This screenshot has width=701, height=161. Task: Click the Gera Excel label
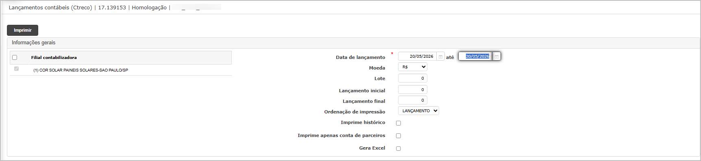(x=372, y=148)
